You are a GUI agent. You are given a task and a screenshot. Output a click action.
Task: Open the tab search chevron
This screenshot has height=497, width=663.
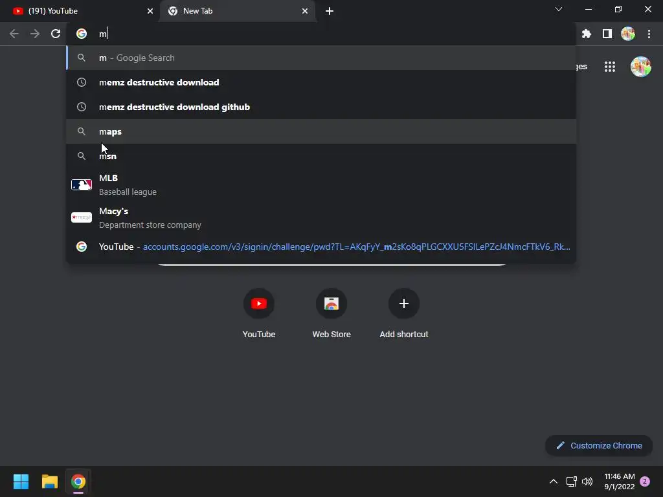[559, 9]
